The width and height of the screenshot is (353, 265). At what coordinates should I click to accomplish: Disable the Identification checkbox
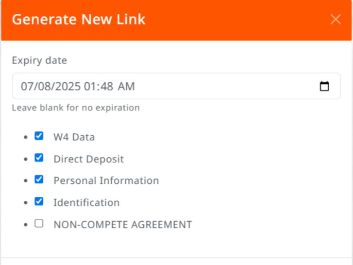click(39, 201)
